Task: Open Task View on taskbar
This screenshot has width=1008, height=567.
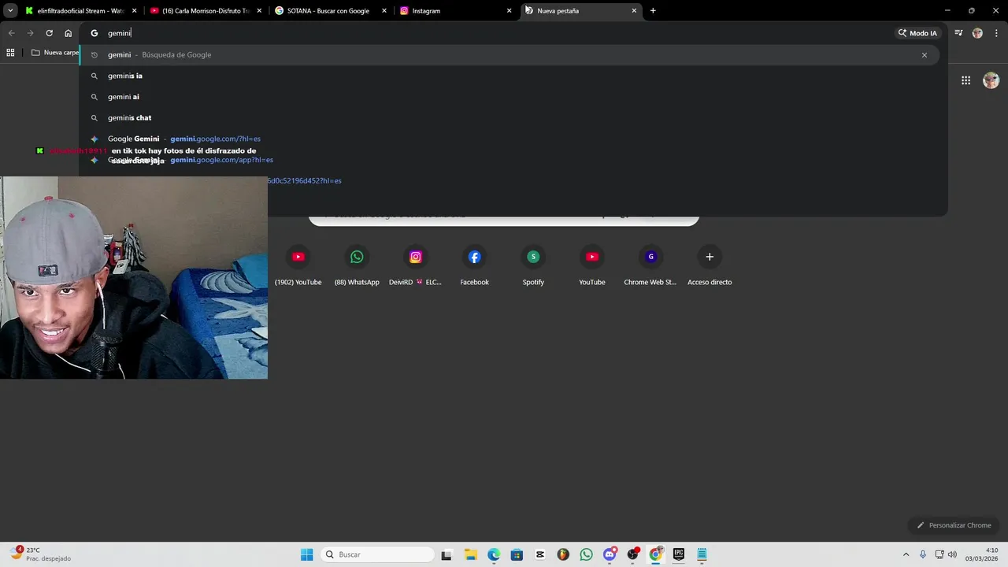Action: click(447, 554)
